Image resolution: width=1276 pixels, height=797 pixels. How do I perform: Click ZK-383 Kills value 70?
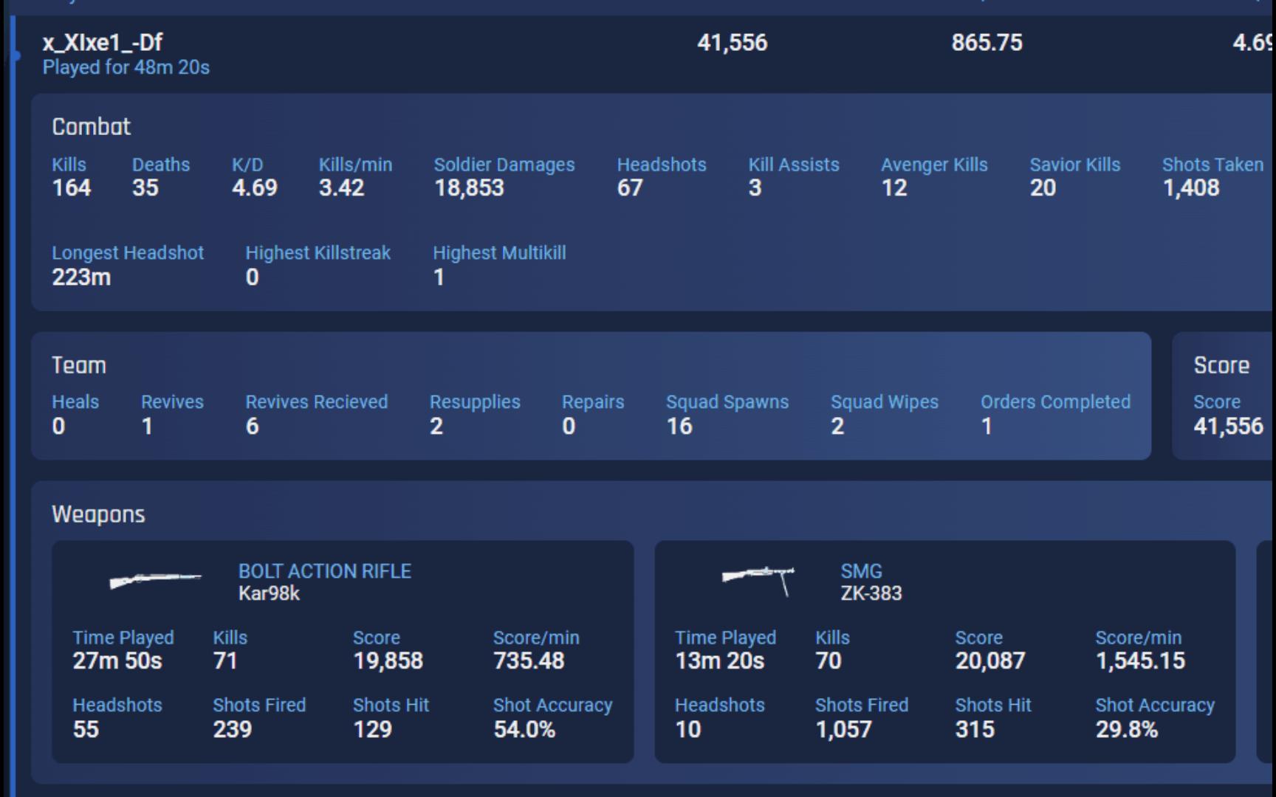tap(829, 660)
